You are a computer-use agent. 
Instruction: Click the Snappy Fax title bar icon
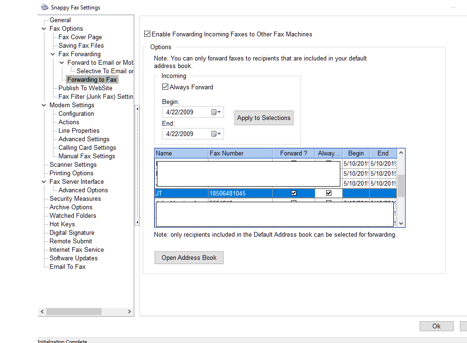44,7
